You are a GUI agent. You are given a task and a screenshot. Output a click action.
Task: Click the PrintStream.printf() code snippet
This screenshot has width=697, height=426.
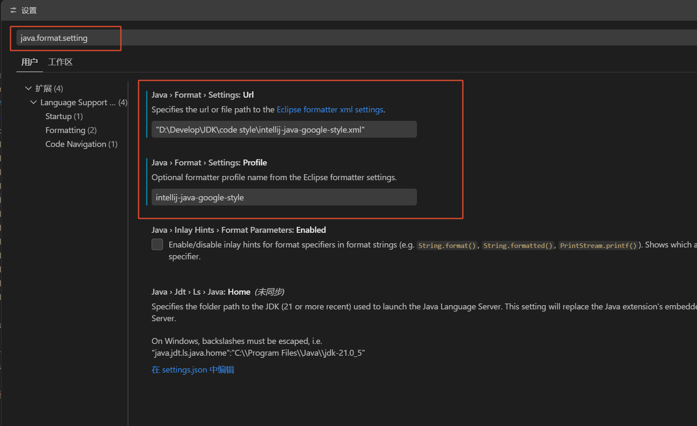coord(598,245)
